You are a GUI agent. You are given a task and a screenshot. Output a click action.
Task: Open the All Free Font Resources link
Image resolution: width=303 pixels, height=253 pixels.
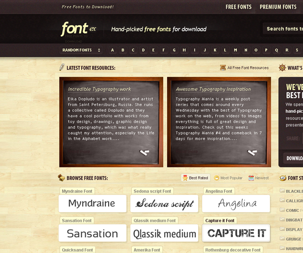(248, 68)
